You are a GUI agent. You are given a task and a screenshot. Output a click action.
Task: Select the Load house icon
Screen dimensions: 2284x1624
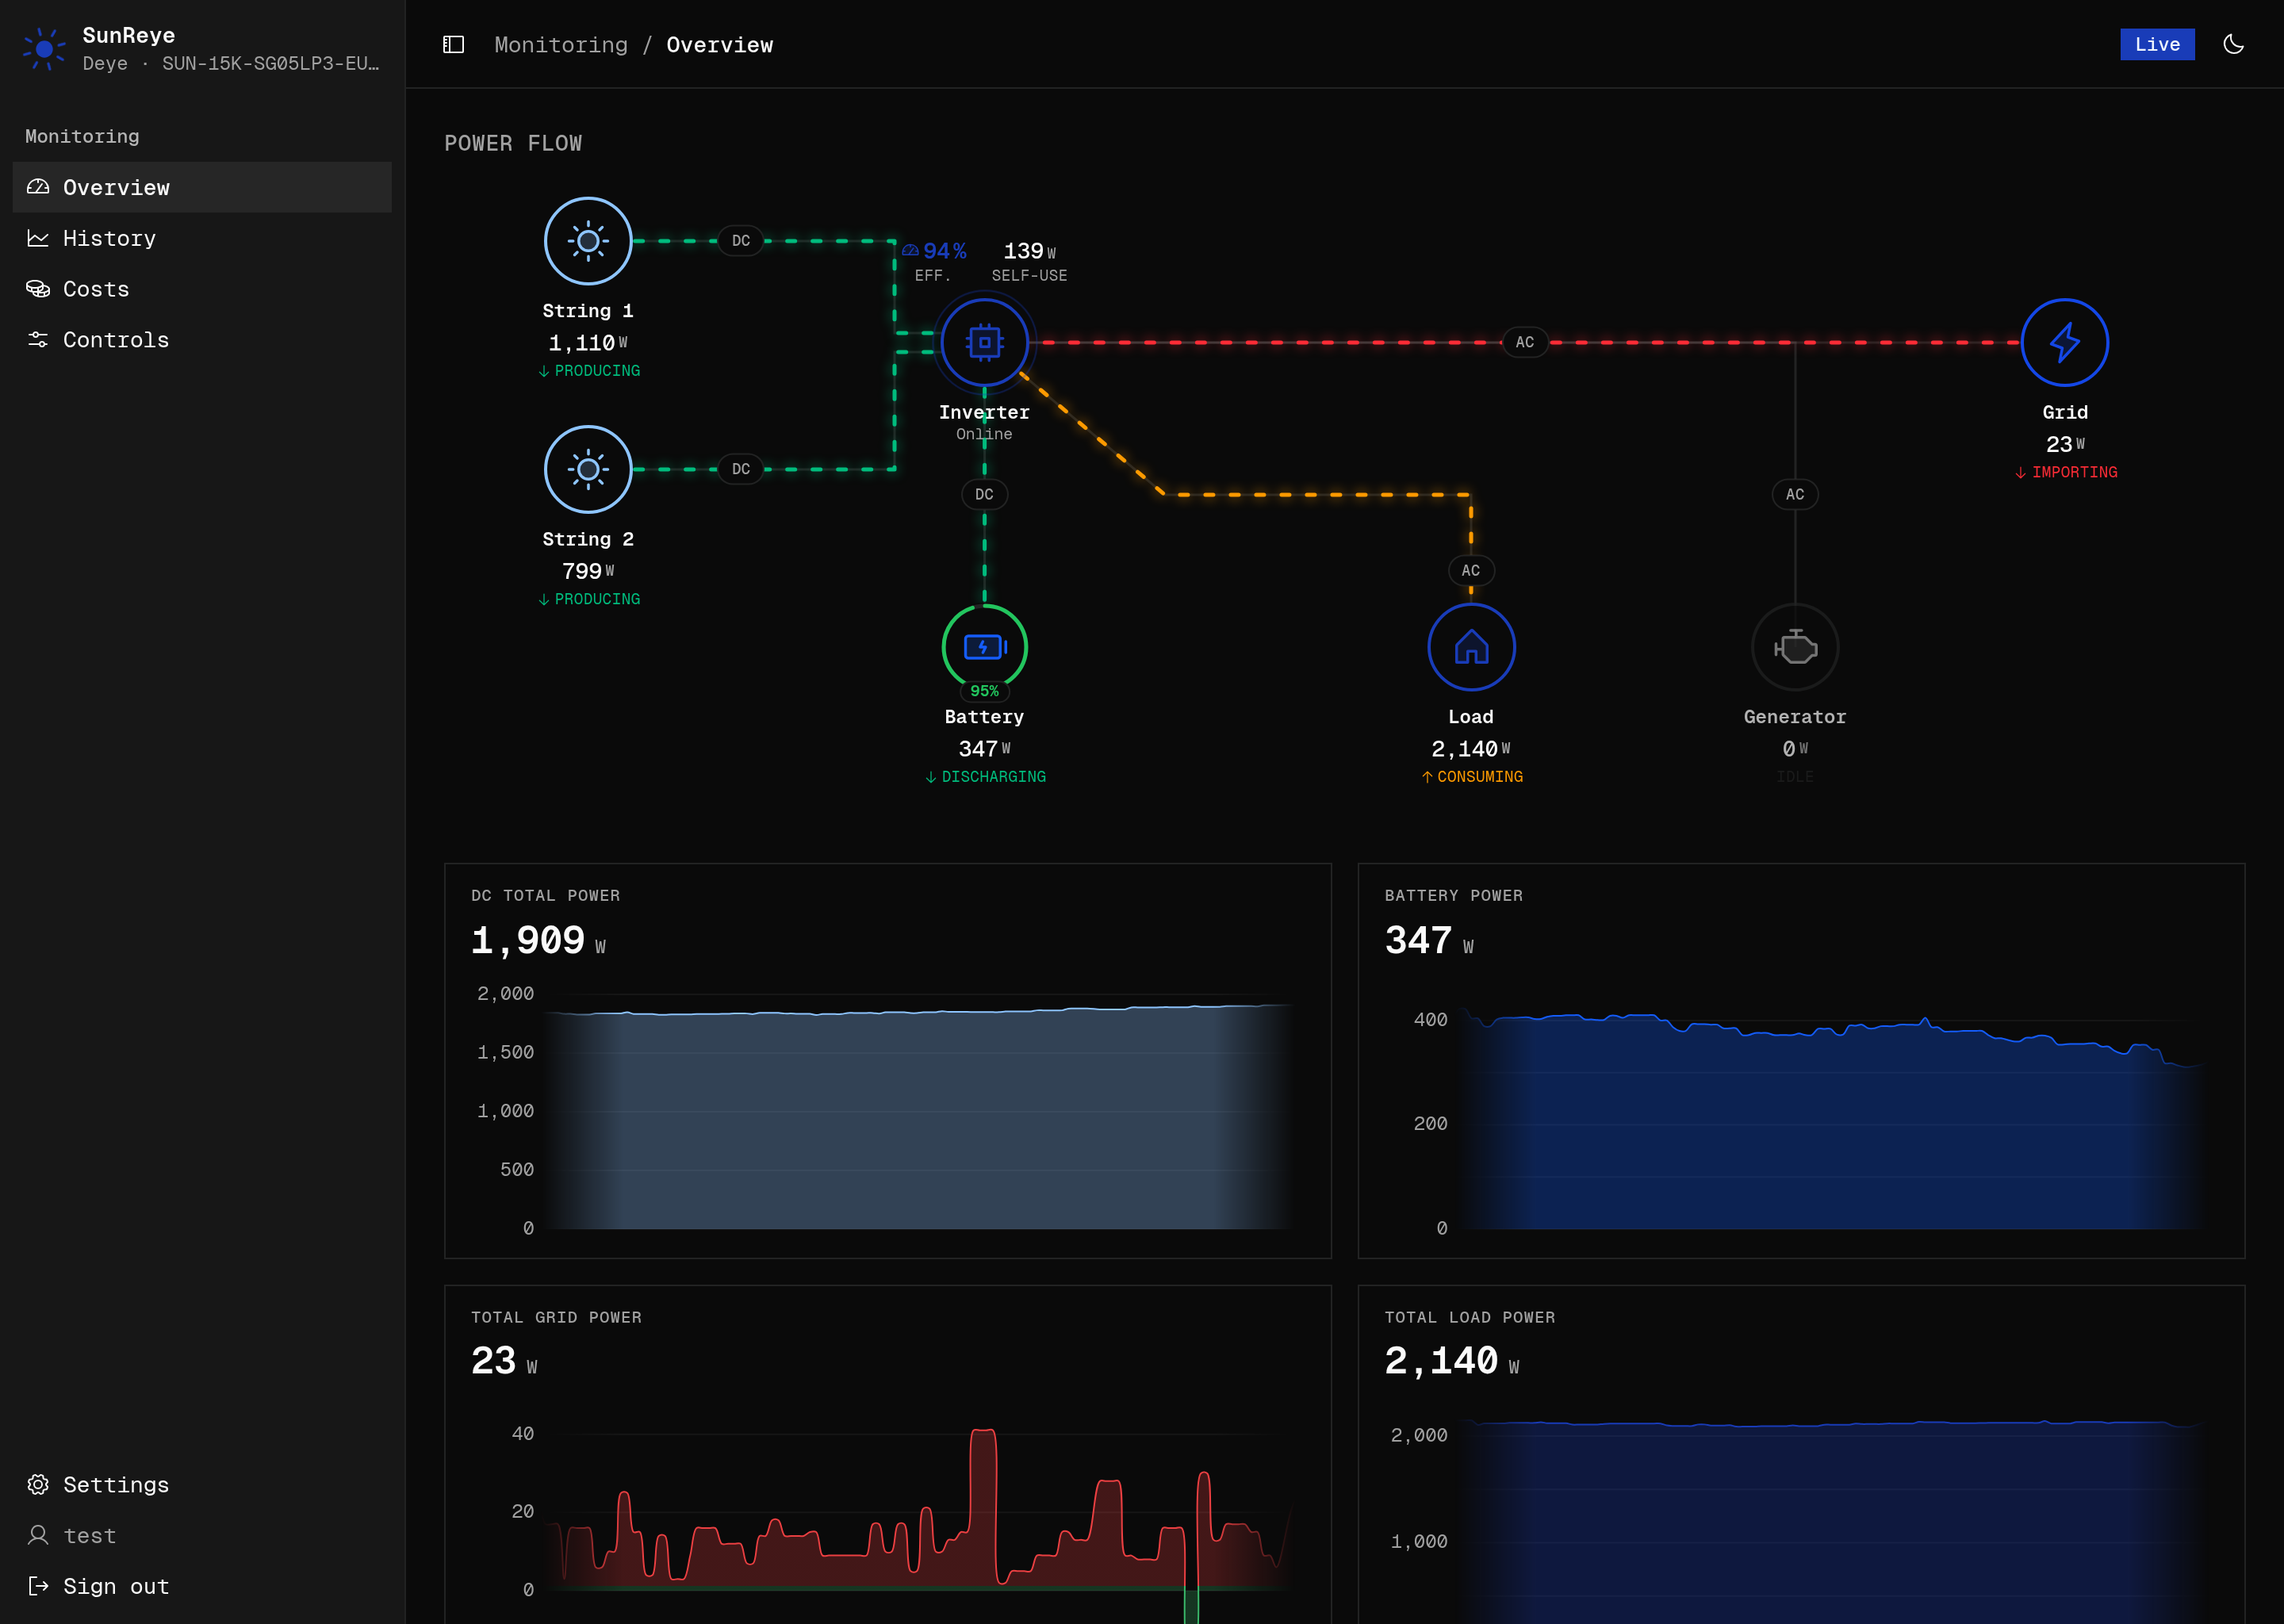click(x=1471, y=647)
